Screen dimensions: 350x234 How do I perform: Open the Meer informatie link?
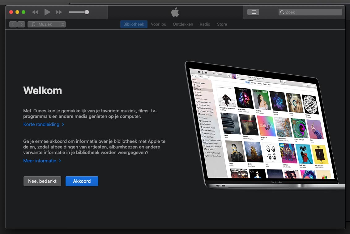[42, 161]
